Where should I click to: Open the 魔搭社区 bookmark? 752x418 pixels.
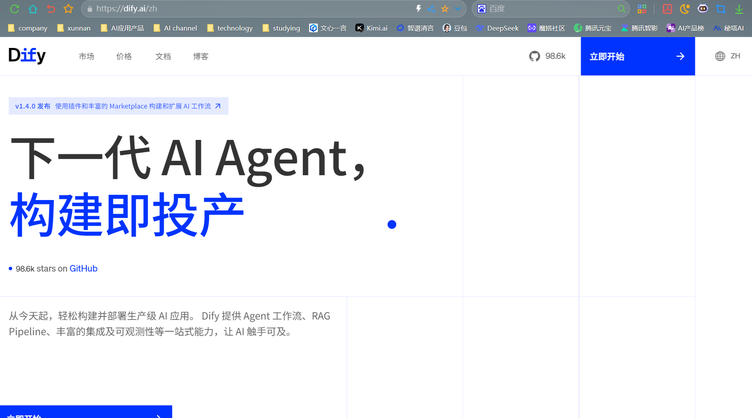pos(546,28)
